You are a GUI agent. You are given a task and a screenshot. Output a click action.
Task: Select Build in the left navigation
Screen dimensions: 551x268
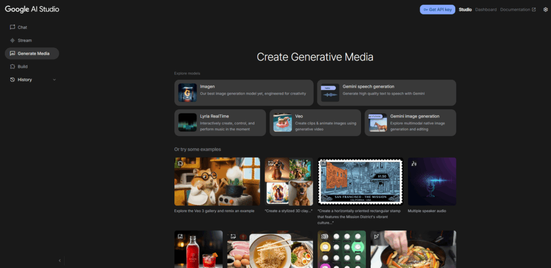coord(32,66)
